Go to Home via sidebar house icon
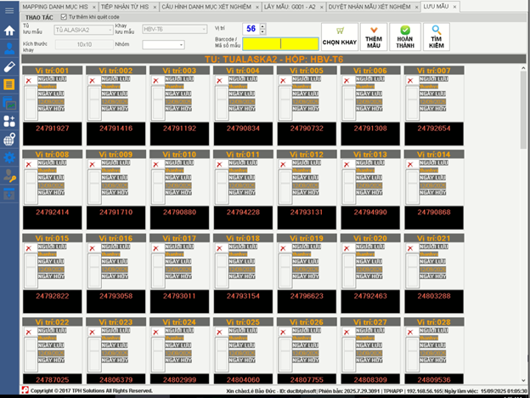This screenshot has width=530, height=398. click(x=9, y=31)
